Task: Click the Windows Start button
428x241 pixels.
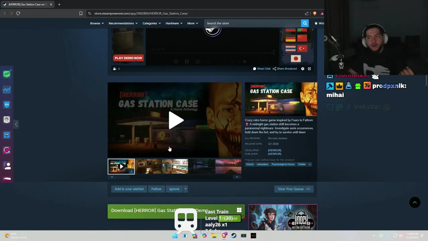Action: (175, 236)
